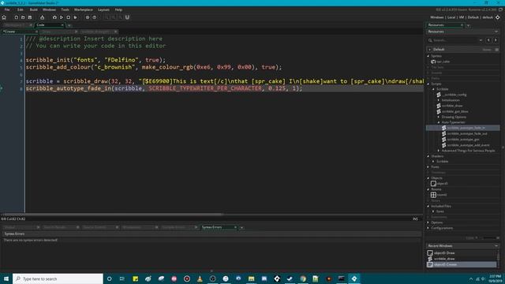Collapse the Objects folder
505x284 pixels.
(x=428, y=178)
